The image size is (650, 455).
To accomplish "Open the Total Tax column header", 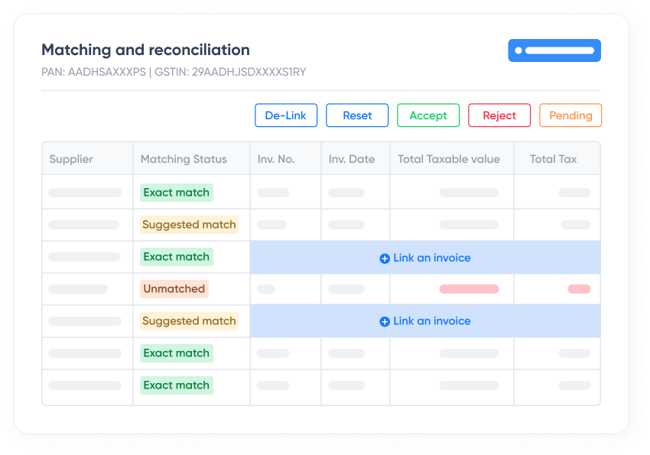I will pyautogui.click(x=552, y=158).
